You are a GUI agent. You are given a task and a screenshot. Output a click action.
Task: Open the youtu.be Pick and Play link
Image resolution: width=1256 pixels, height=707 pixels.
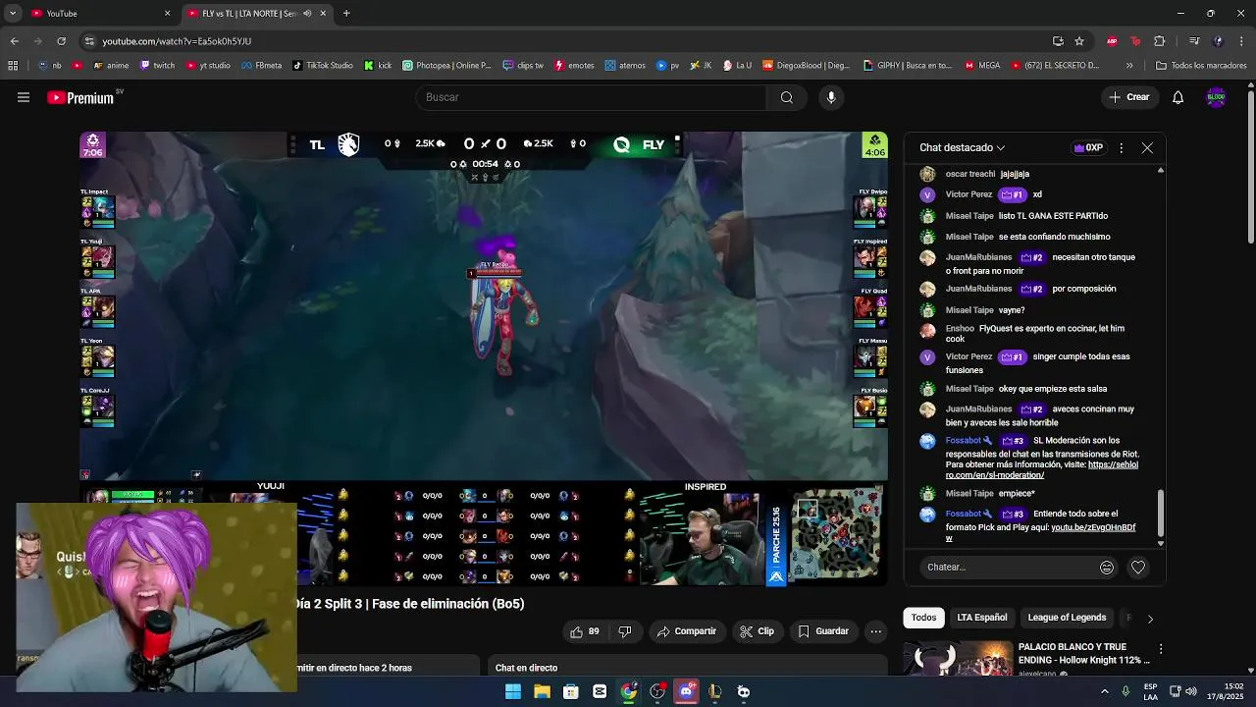point(1040,532)
